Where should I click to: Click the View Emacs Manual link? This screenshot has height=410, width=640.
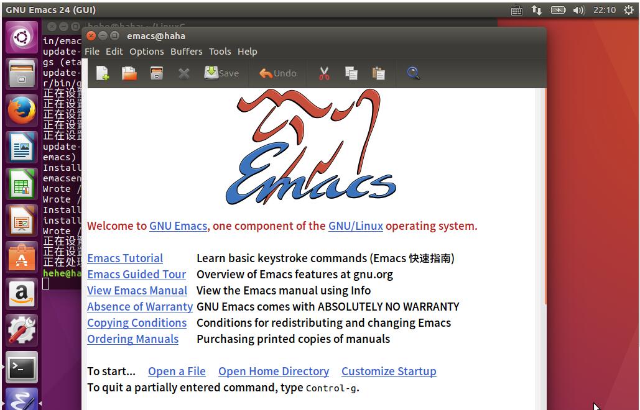pos(137,291)
